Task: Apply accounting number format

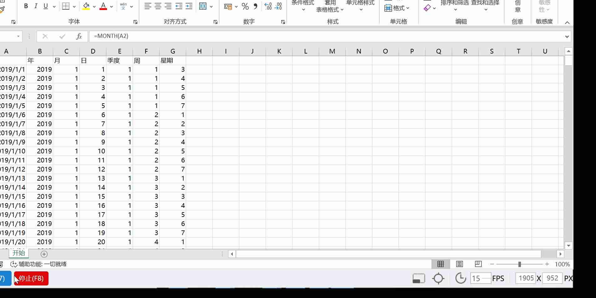Action: [x=228, y=6]
